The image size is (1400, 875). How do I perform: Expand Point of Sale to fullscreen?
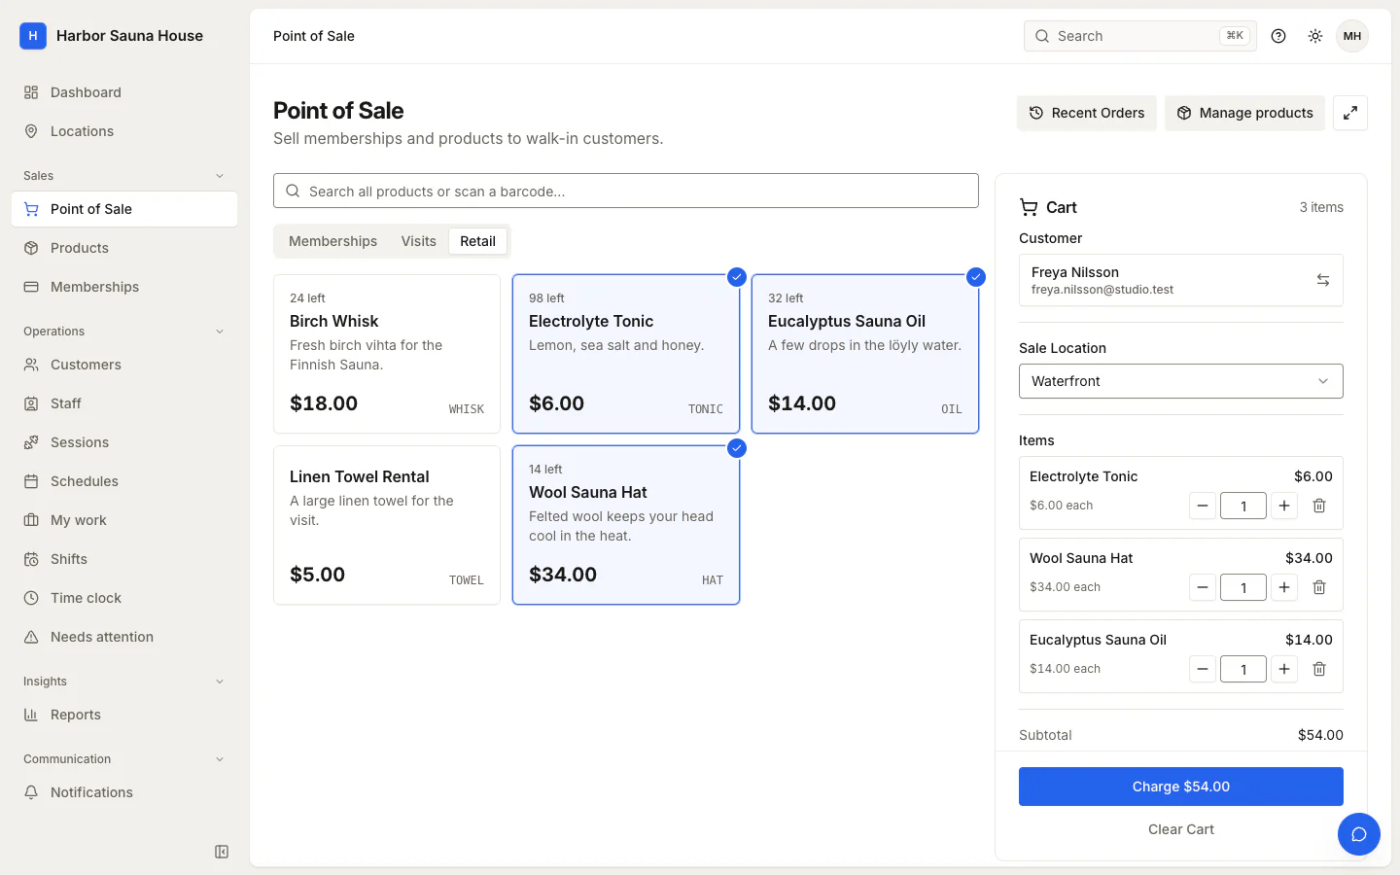pyautogui.click(x=1350, y=113)
